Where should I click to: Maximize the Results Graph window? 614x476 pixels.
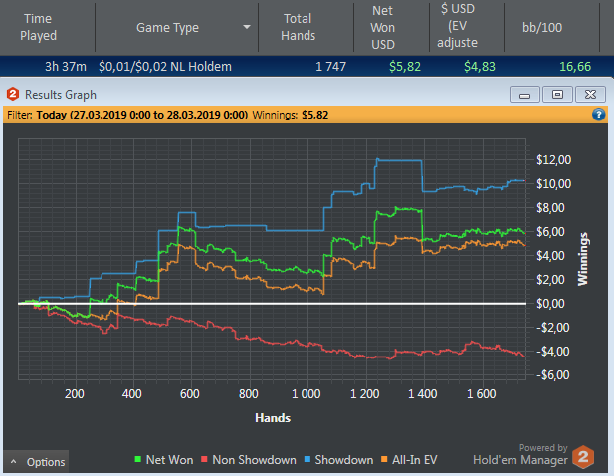(x=557, y=95)
